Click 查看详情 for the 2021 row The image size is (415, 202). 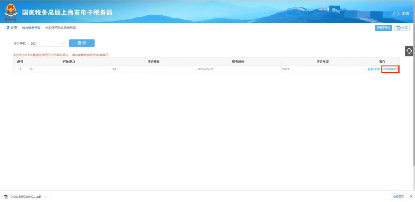click(x=373, y=69)
